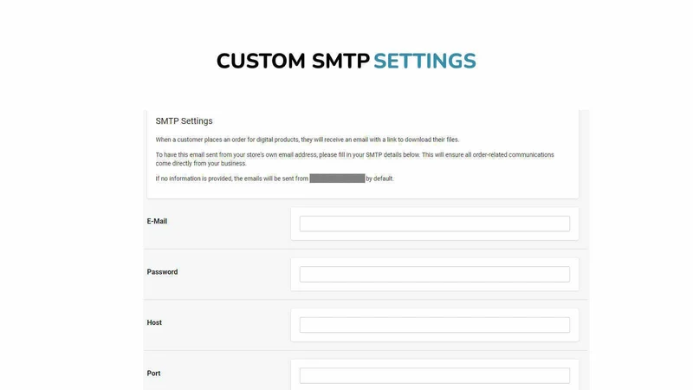693x390 pixels.
Task: Click the 'order-related communications' phrase
Action: click(513, 155)
